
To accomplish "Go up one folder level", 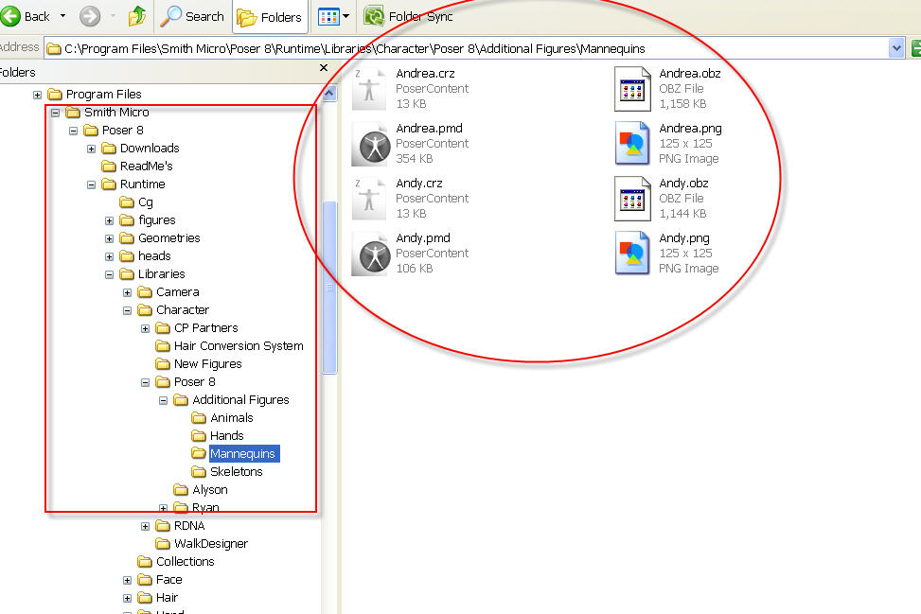I will coord(137,16).
